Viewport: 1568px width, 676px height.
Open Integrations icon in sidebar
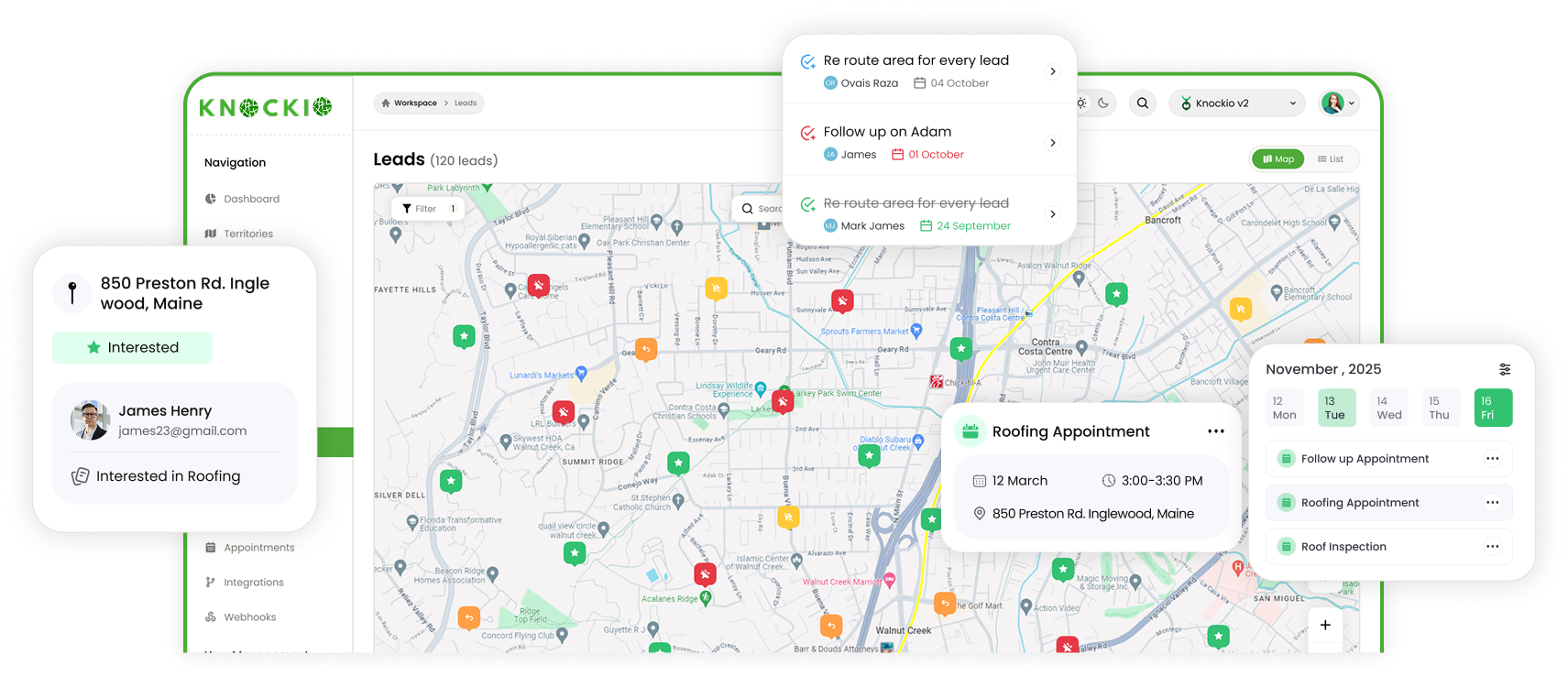coord(211,583)
